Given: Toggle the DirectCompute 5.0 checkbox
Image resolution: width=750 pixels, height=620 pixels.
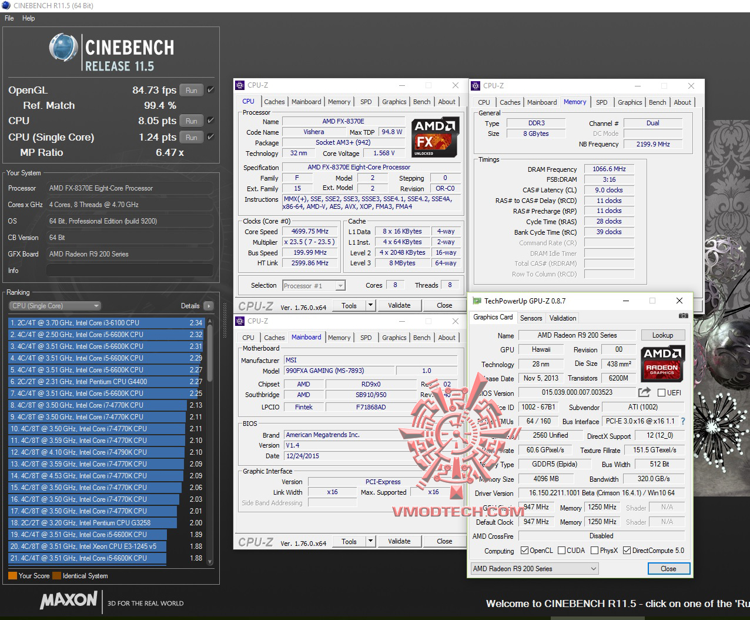Looking at the screenshot, I should pyautogui.click(x=627, y=551).
